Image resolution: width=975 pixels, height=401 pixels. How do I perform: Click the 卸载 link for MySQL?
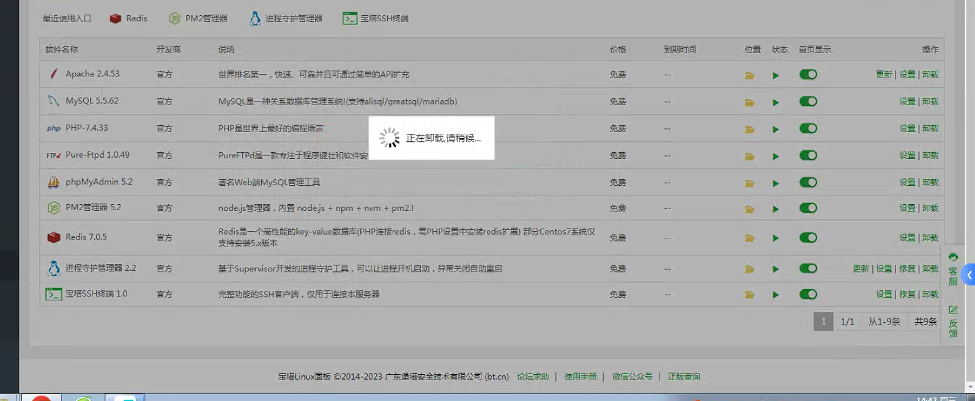pos(930,101)
